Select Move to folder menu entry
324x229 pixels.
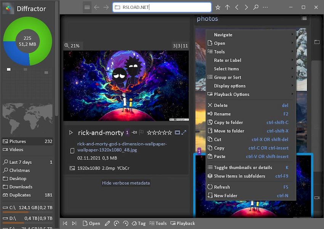(x=251, y=131)
